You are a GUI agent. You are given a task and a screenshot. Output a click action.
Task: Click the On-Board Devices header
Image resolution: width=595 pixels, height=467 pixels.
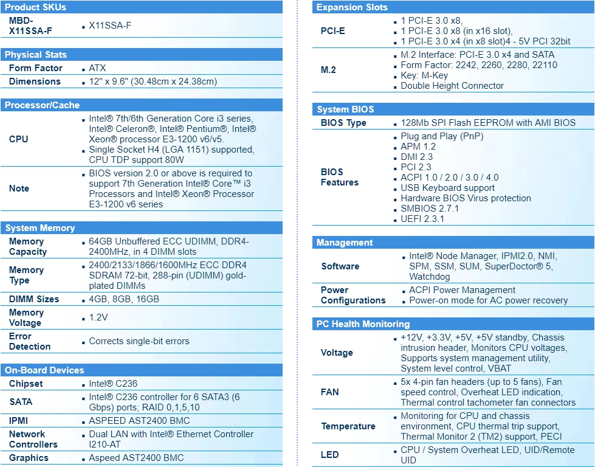tap(44, 370)
